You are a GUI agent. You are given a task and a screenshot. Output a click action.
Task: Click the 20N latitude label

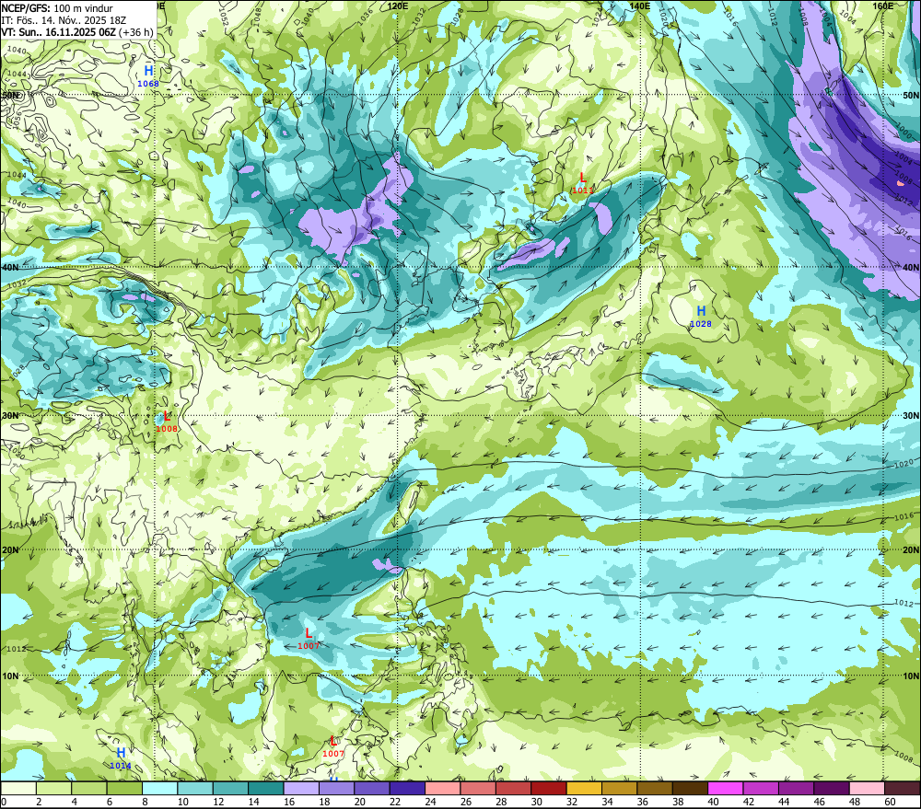pos(911,550)
